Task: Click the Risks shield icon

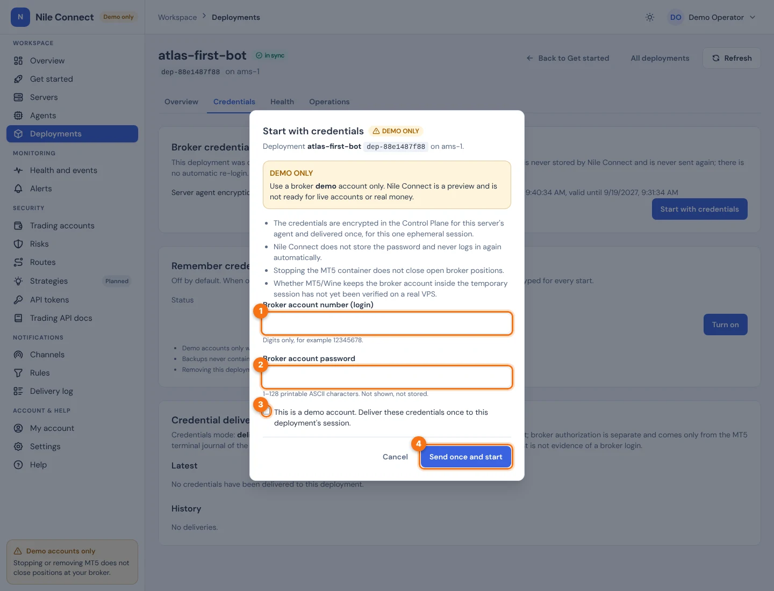Action: [x=18, y=244]
